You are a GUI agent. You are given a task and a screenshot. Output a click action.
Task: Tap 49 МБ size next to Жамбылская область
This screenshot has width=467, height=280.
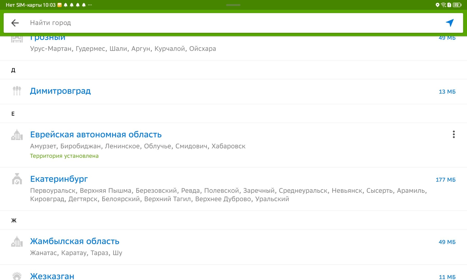coord(447,242)
